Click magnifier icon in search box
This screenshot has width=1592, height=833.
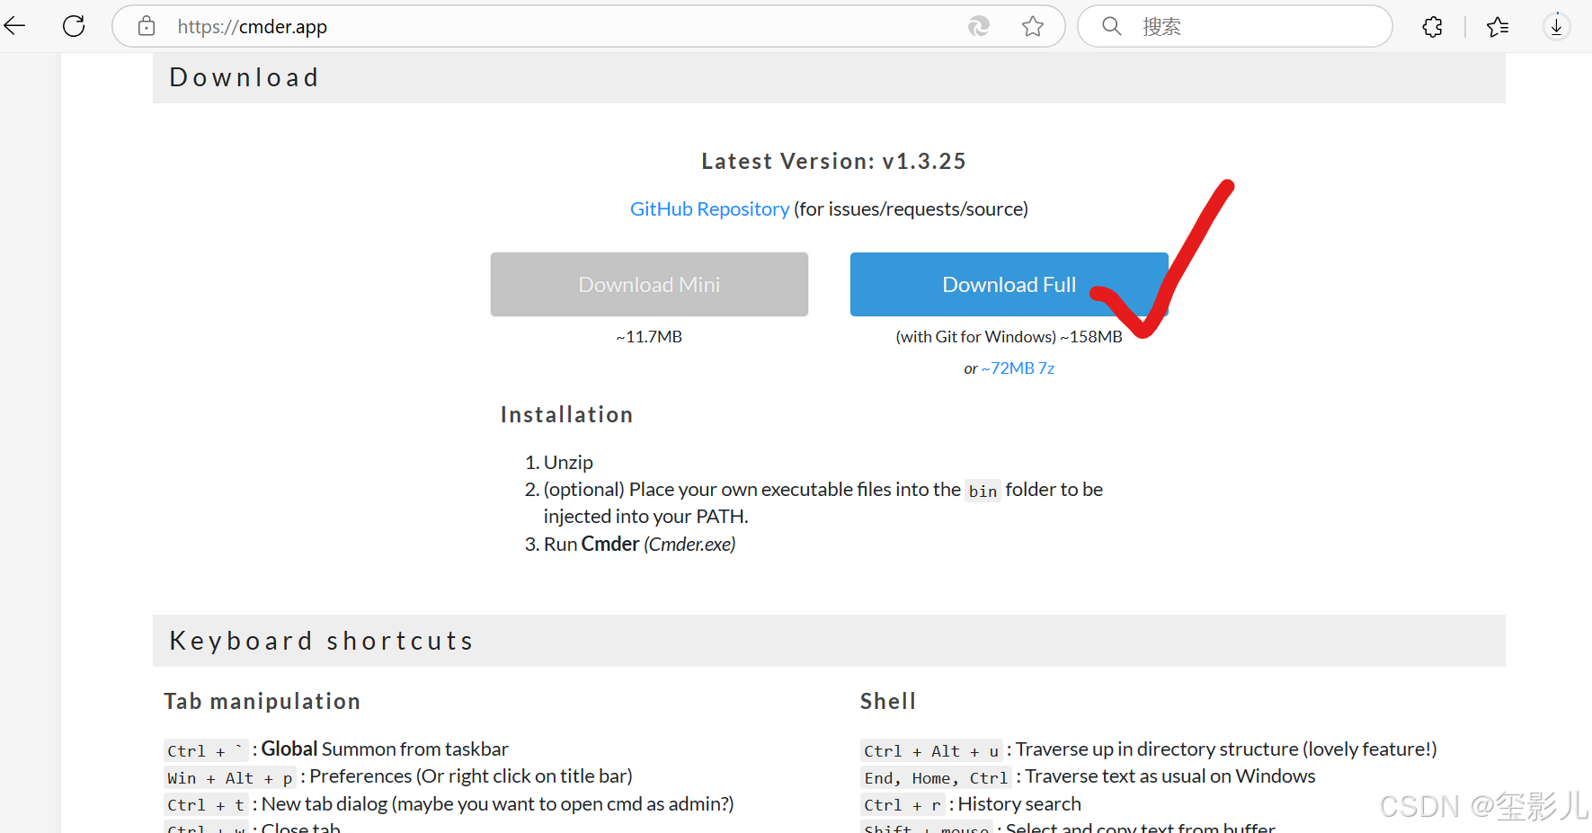point(1112,26)
